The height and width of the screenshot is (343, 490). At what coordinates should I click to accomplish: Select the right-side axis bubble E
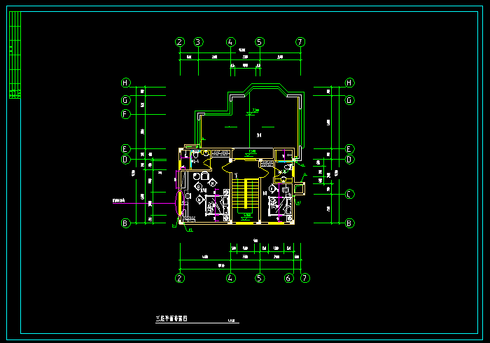pos(349,149)
